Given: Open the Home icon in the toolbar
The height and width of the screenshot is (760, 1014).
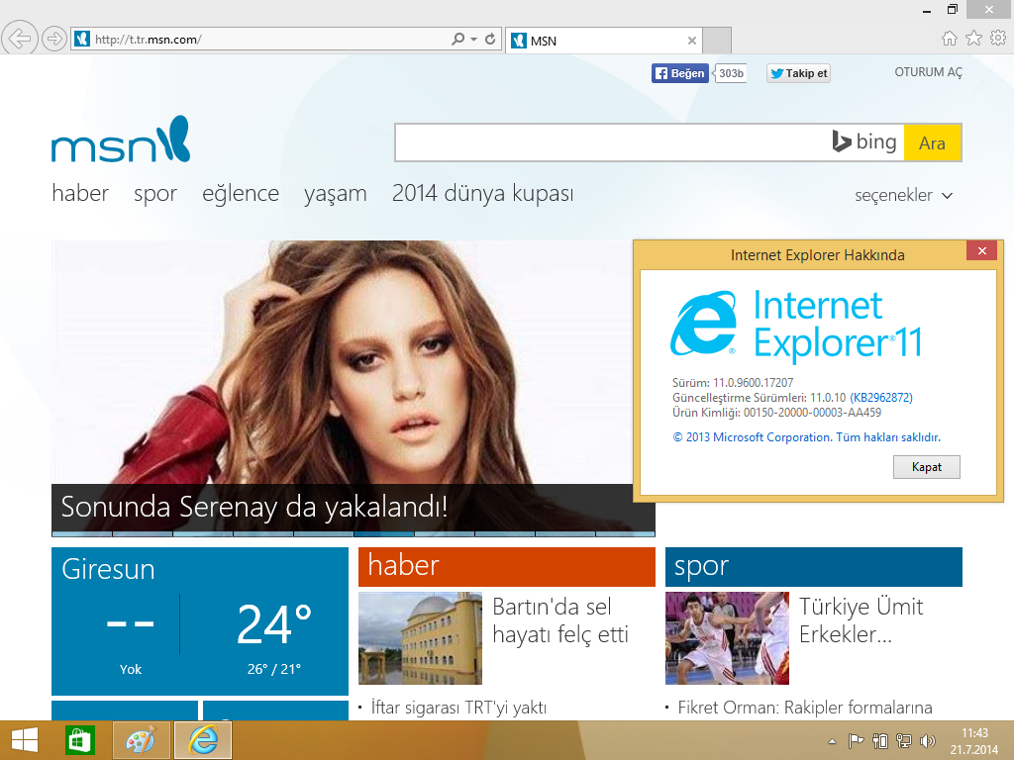Looking at the screenshot, I should [x=949, y=39].
